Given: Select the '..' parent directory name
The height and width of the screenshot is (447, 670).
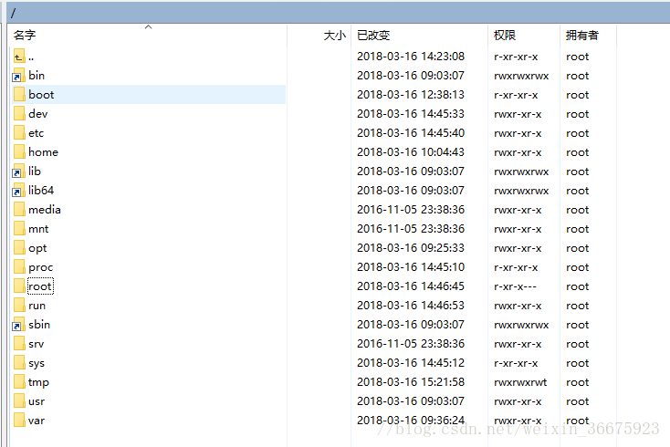Looking at the screenshot, I should click(31, 57).
